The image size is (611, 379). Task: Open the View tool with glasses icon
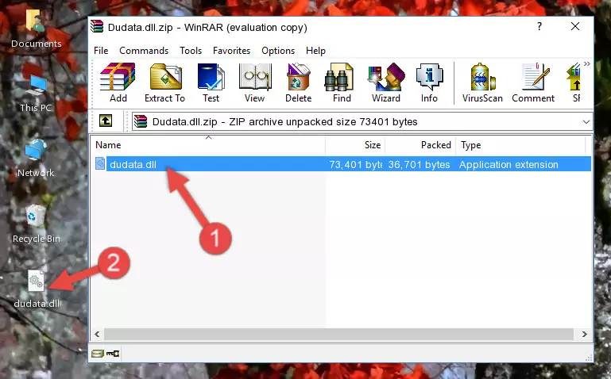click(x=255, y=82)
